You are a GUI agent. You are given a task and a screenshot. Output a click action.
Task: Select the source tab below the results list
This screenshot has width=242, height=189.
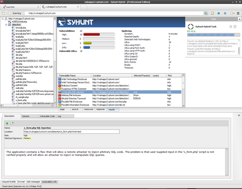pyautogui.click(x=75, y=109)
